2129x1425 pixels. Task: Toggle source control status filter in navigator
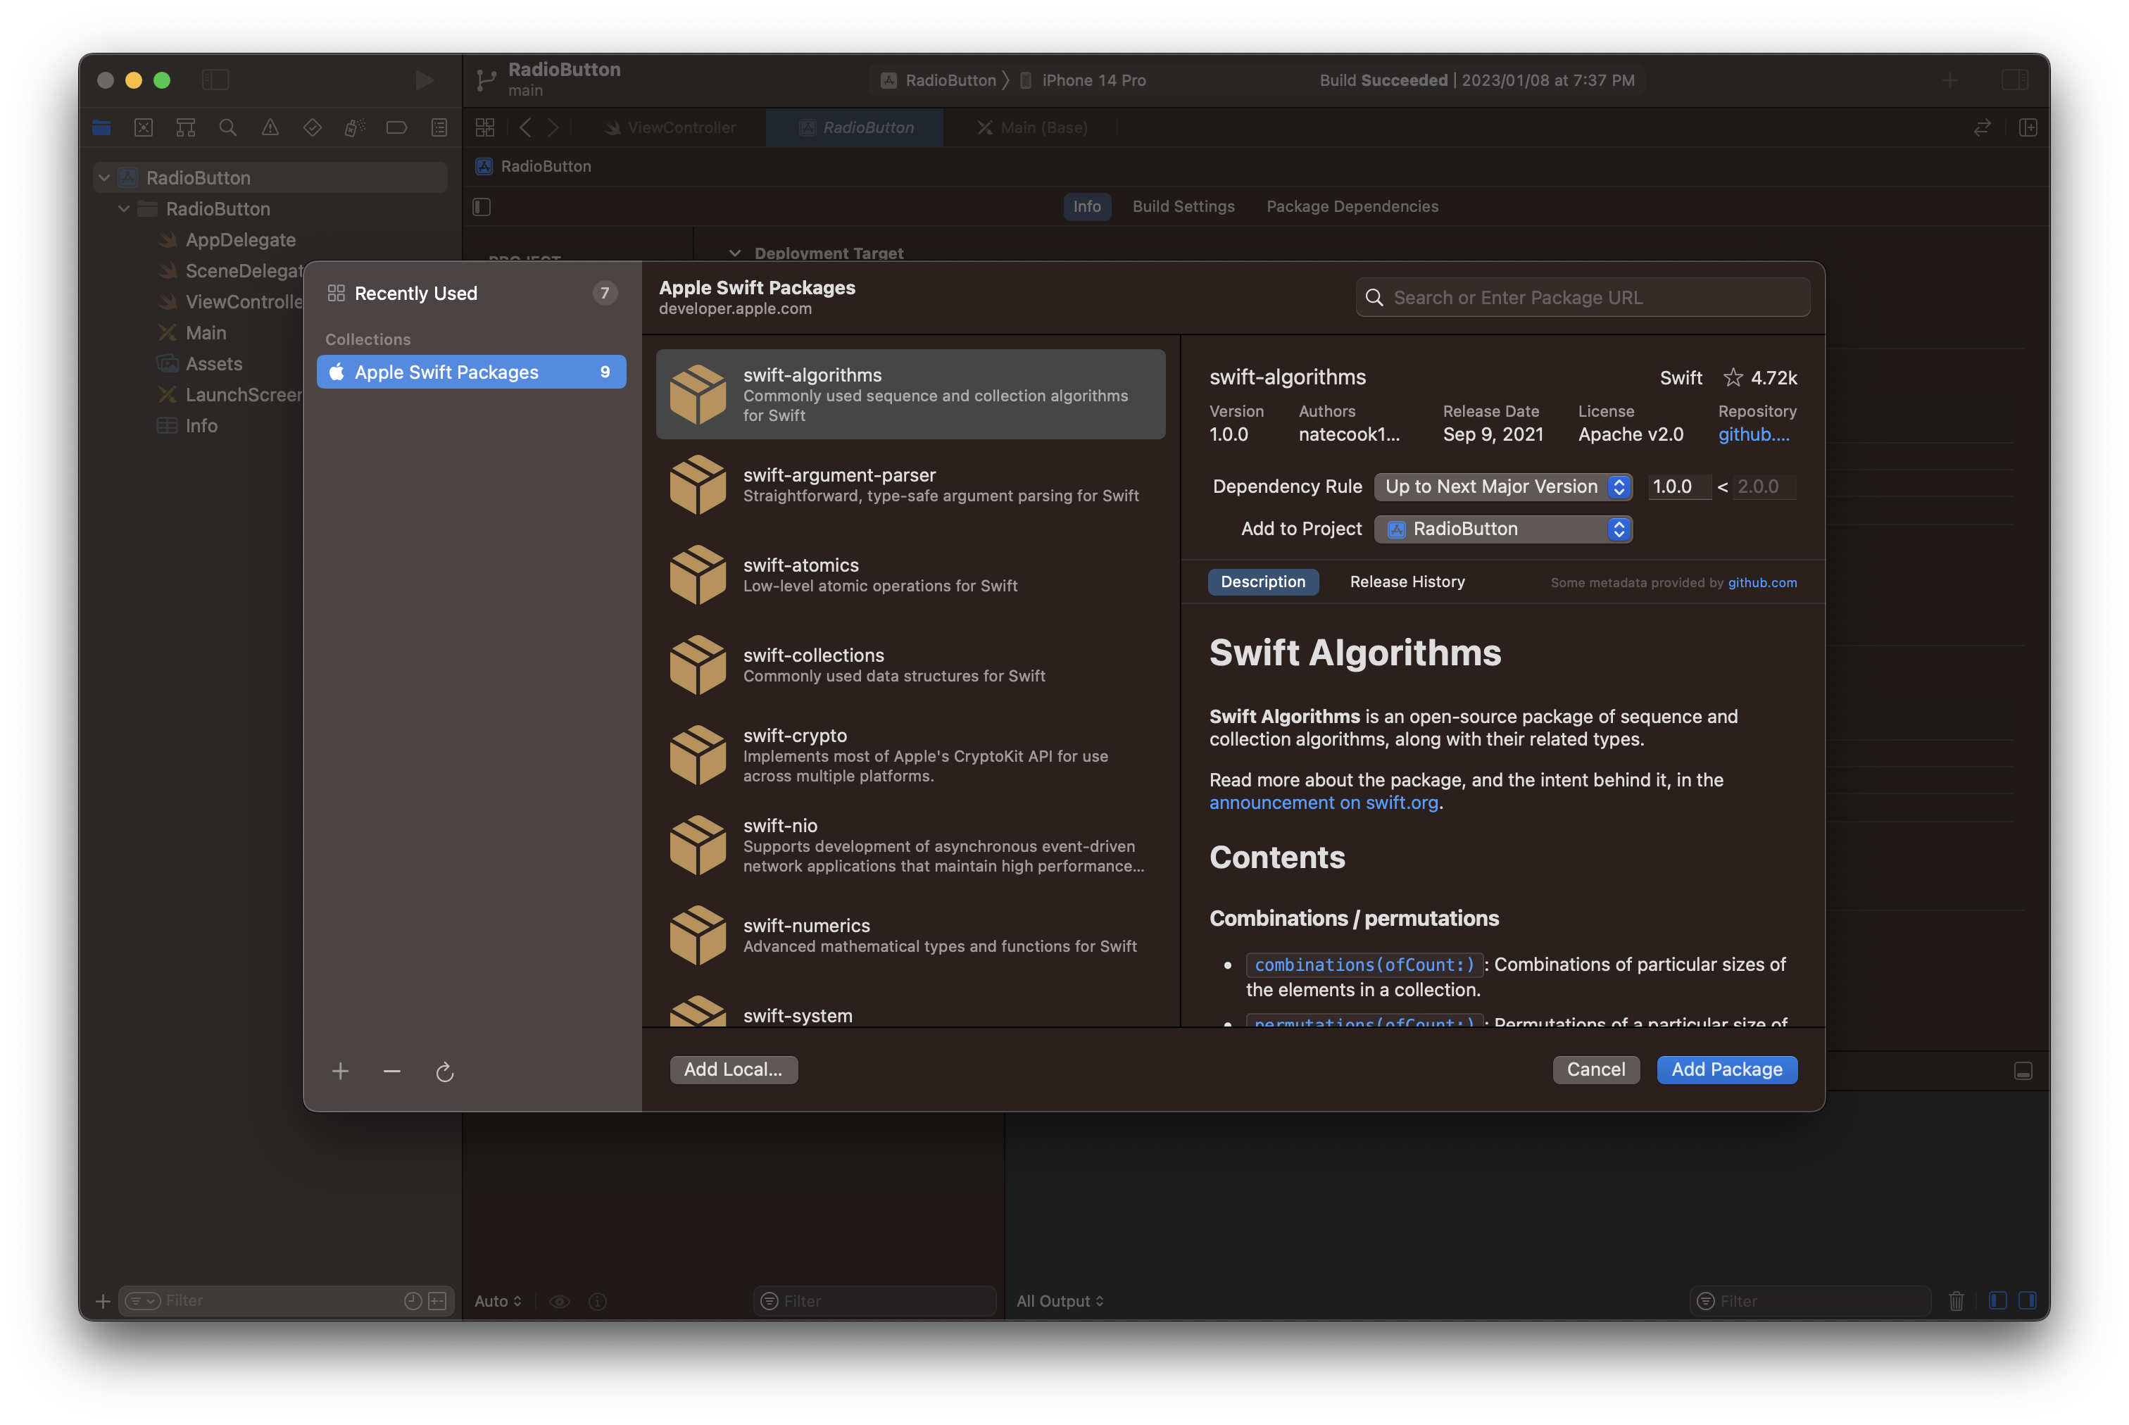pos(437,1300)
